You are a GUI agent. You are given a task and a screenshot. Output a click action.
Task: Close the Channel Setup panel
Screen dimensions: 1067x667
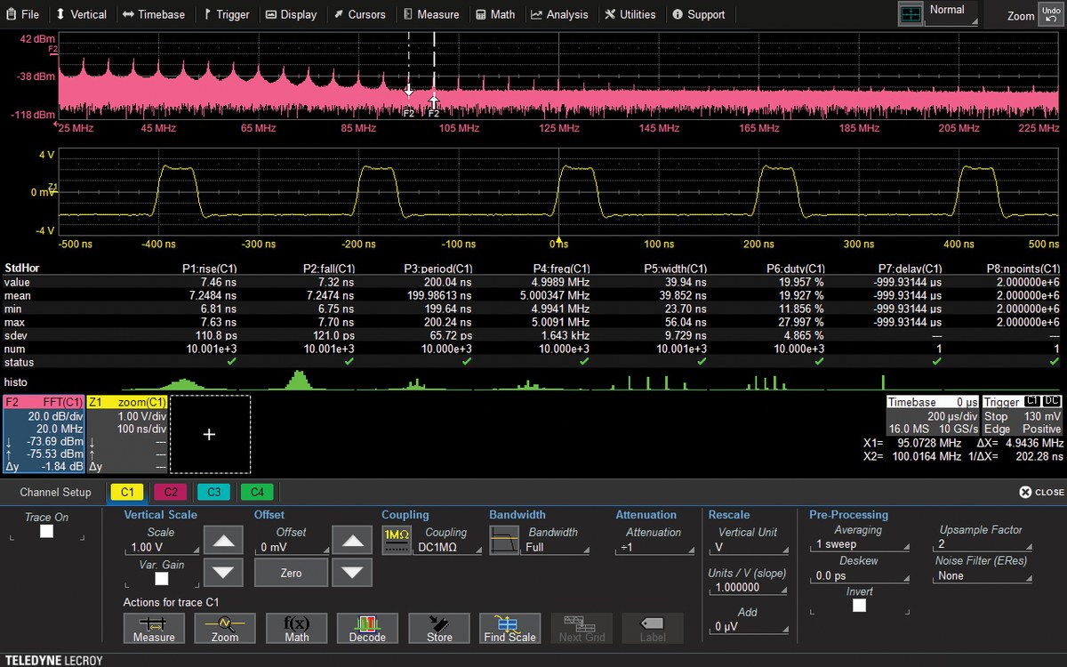pos(1041,492)
